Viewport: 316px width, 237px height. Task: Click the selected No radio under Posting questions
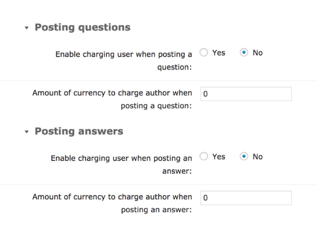point(244,52)
